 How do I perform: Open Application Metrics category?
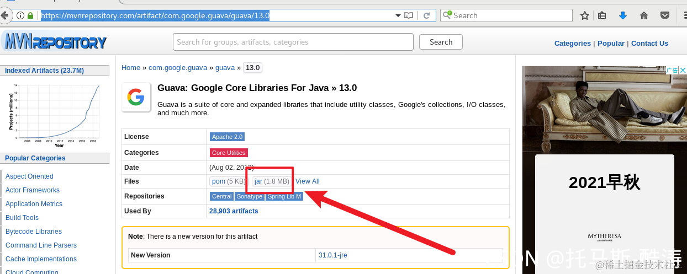point(34,204)
